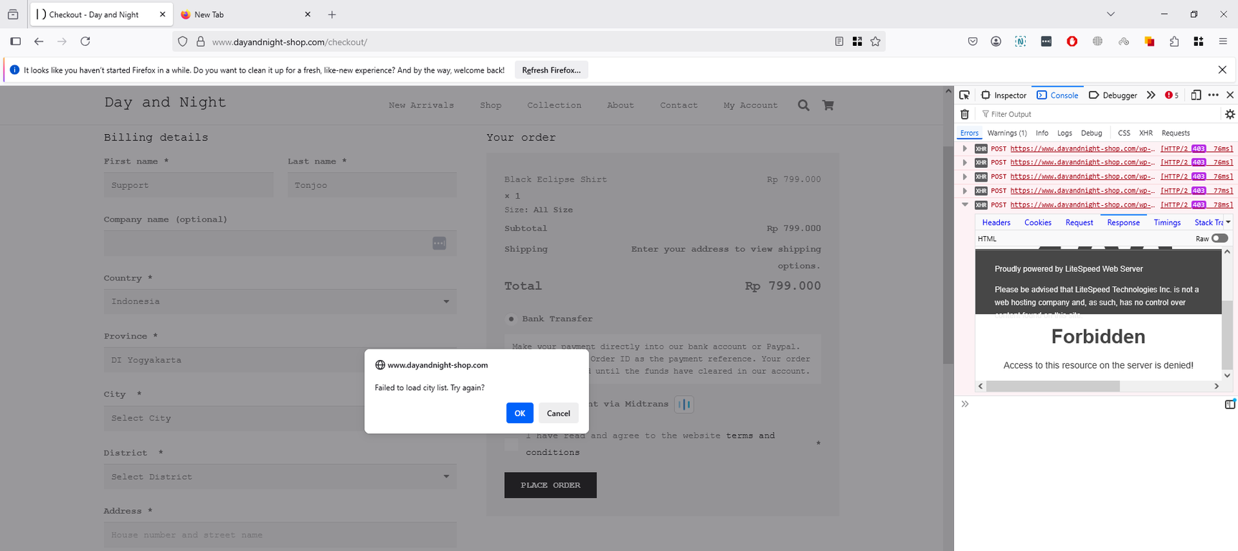Open DevTools customize ellipsis menu
Image resolution: width=1238 pixels, height=551 pixels.
(x=1214, y=95)
